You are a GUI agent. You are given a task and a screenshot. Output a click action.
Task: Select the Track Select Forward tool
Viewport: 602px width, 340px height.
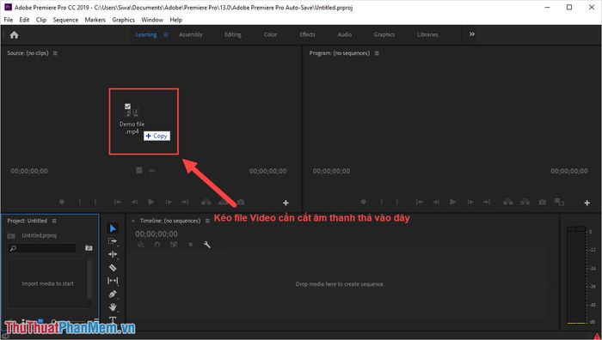[113, 241]
